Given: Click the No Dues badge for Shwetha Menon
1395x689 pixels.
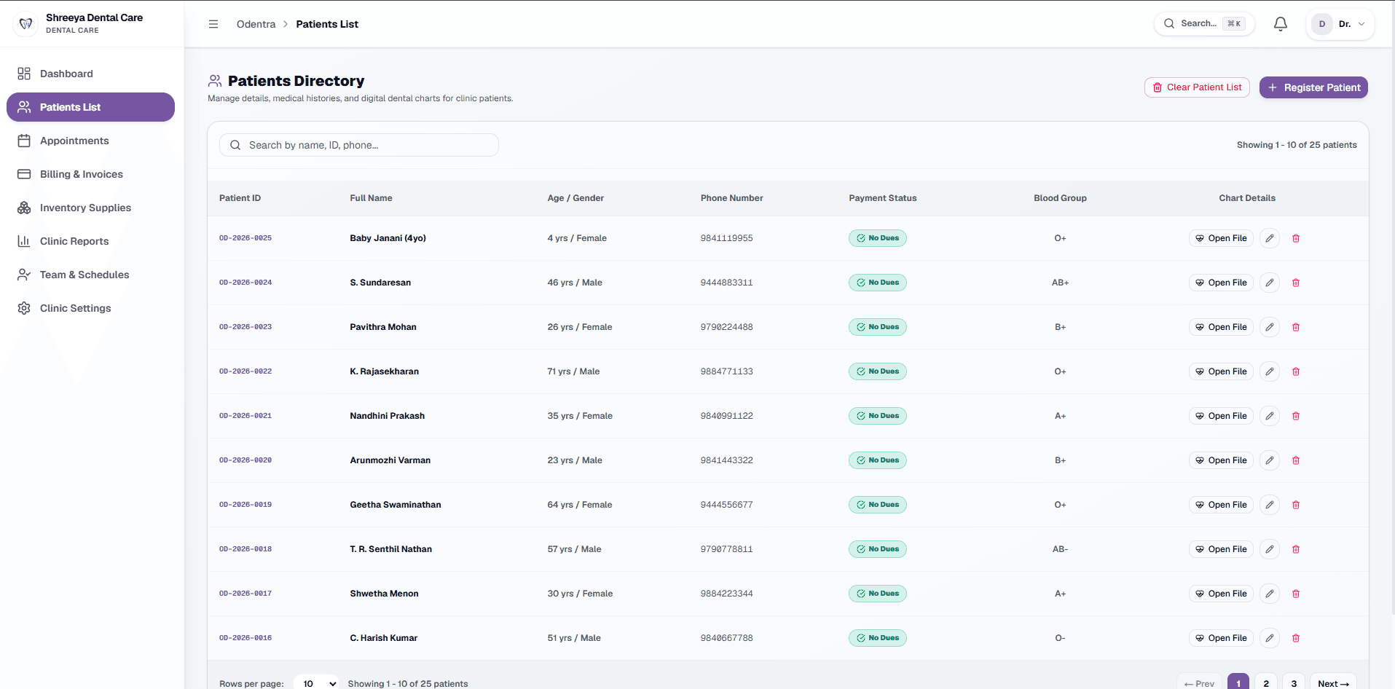Looking at the screenshot, I should tap(878, 594).
